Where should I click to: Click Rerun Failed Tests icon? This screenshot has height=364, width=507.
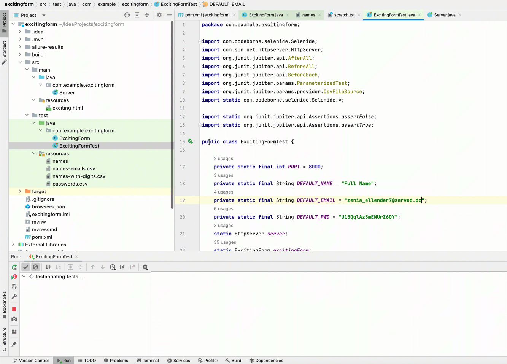14,277
